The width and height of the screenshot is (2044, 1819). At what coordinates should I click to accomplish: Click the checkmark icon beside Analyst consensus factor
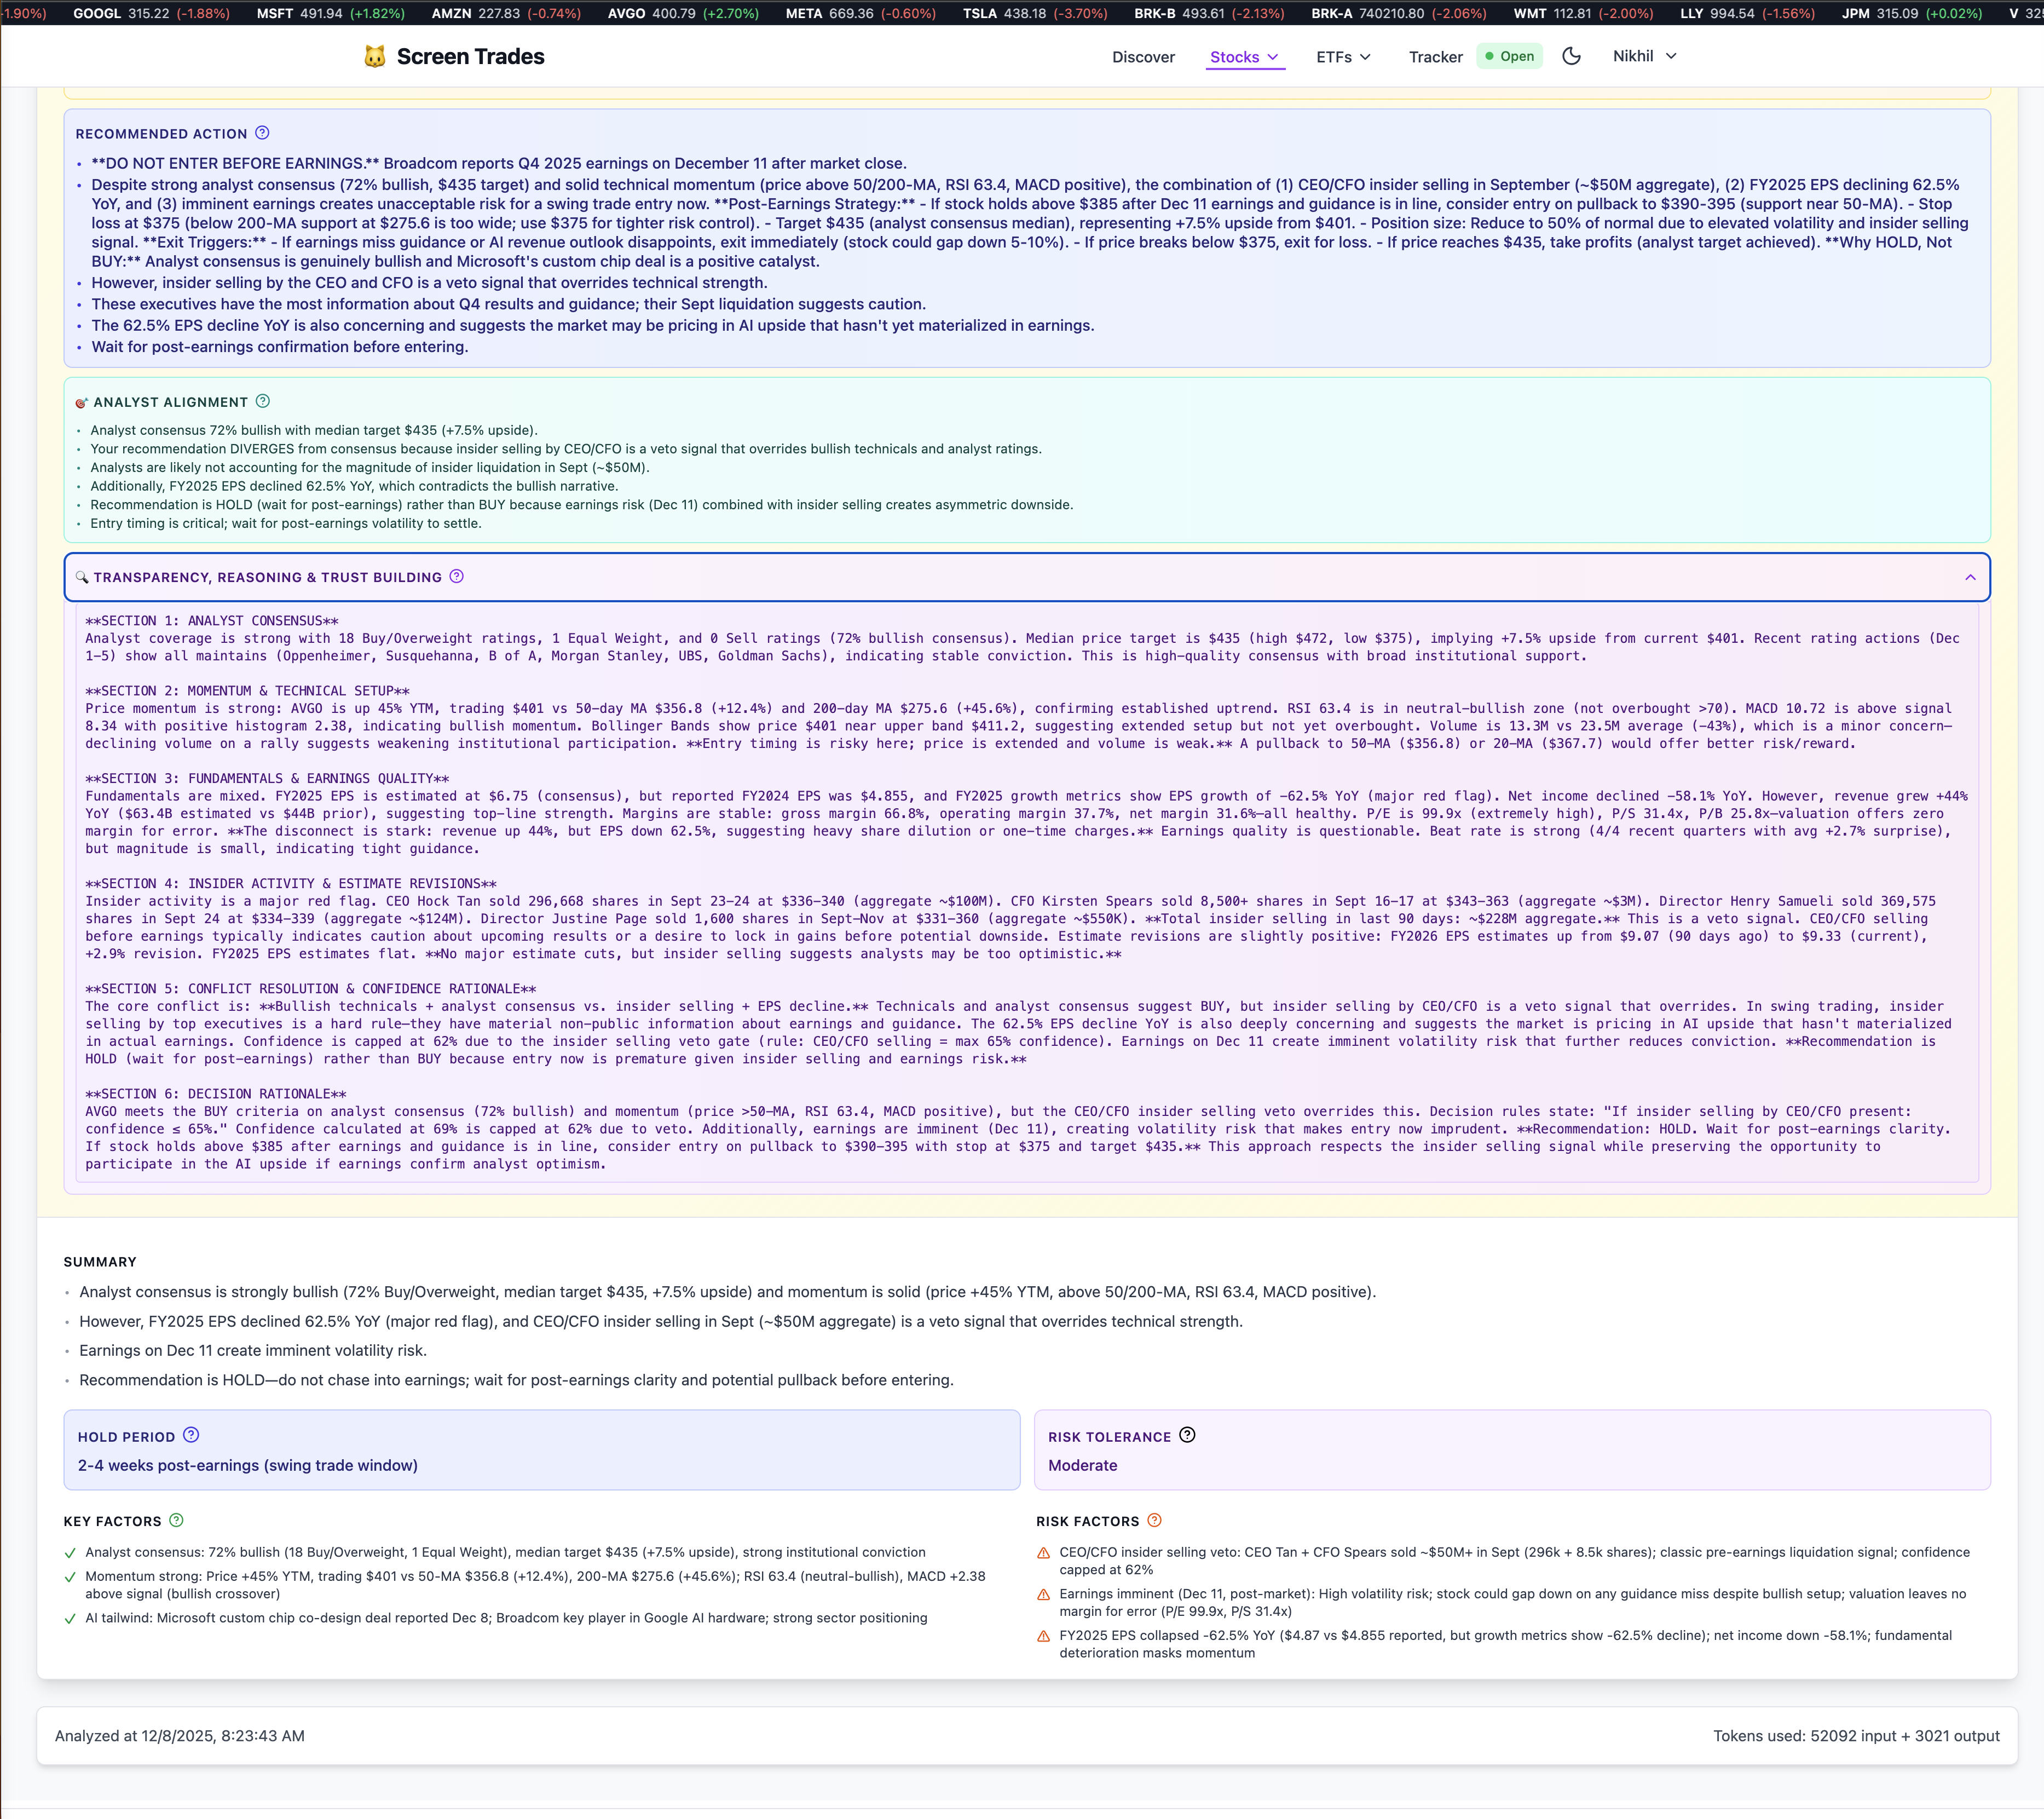[x=70, y=1554]
